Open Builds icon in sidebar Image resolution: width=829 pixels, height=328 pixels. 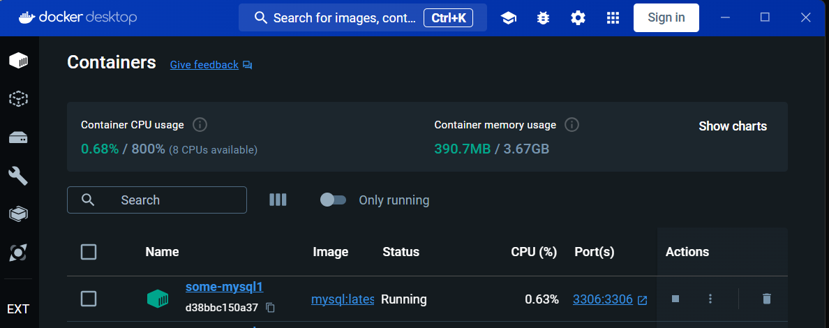tap(19, 214)
